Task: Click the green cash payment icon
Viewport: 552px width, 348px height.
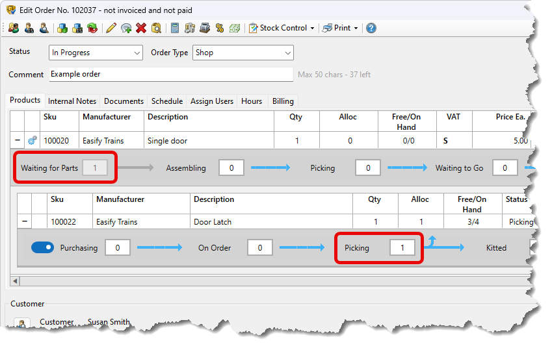Action: point(235,28)
